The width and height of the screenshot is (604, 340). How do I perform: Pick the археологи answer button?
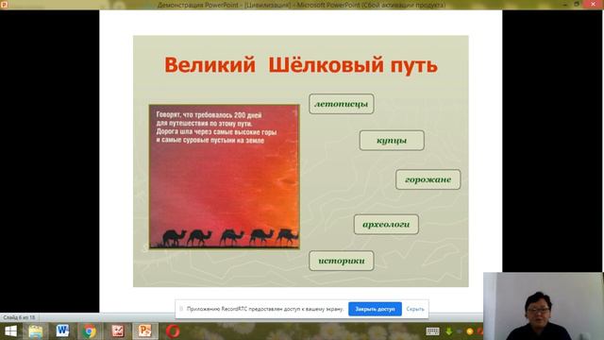[x=386, y=225]
